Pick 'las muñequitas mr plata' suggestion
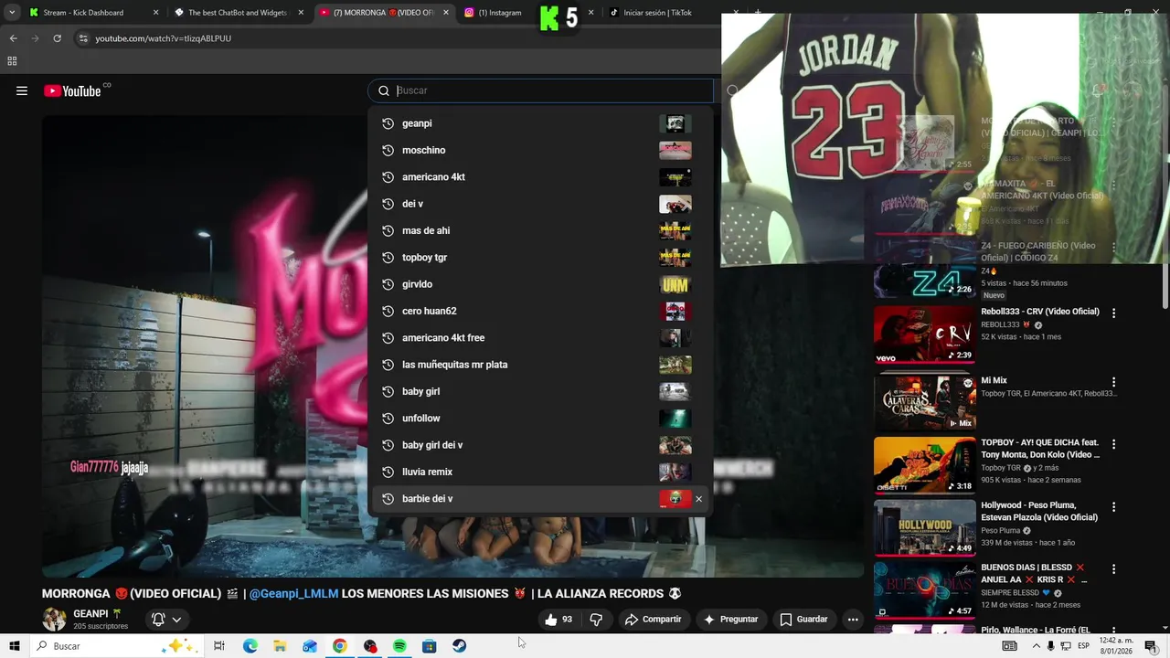1170x658 pixels. (x=540, y=365)
